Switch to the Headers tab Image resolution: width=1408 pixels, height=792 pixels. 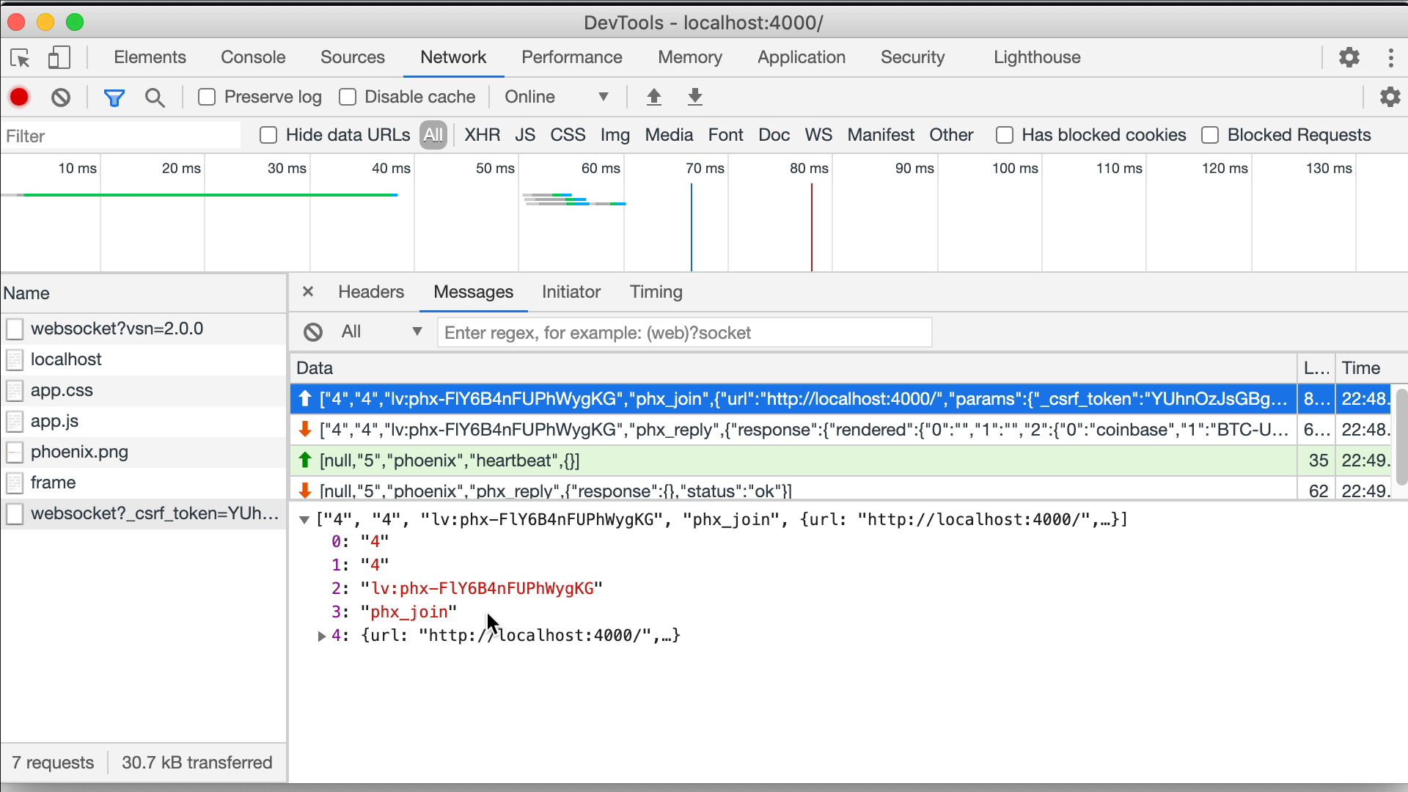[x=371, y=291]
